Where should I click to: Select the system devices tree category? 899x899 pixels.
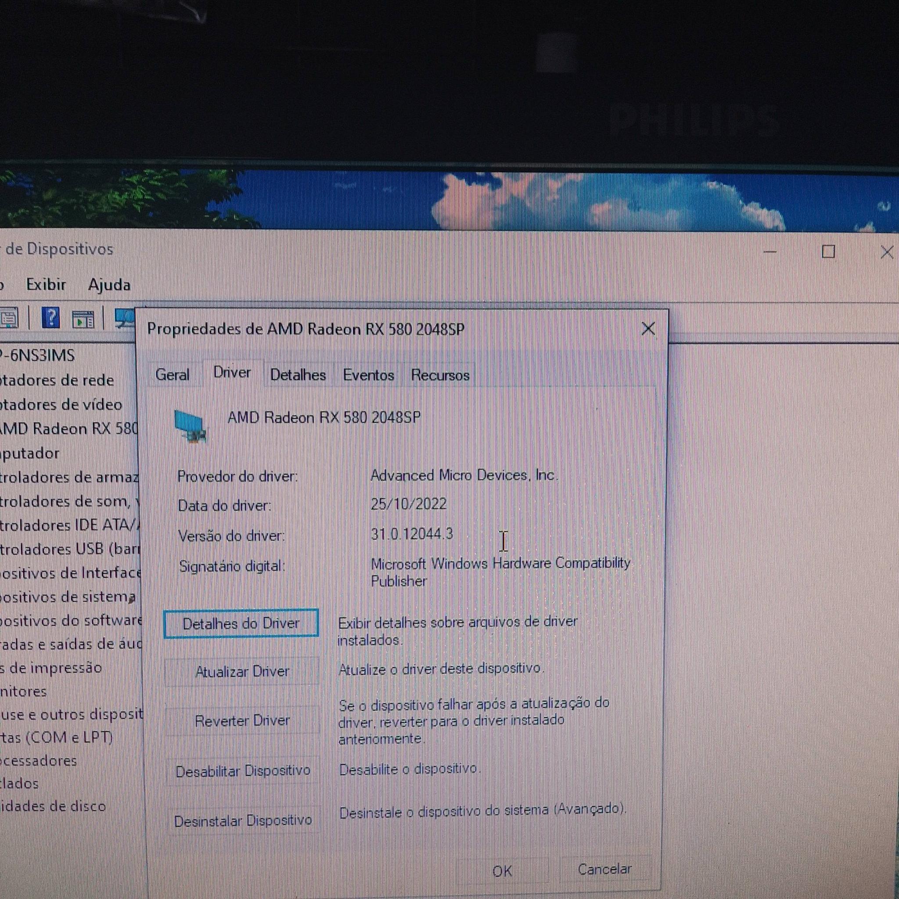[x=68, y=597]
